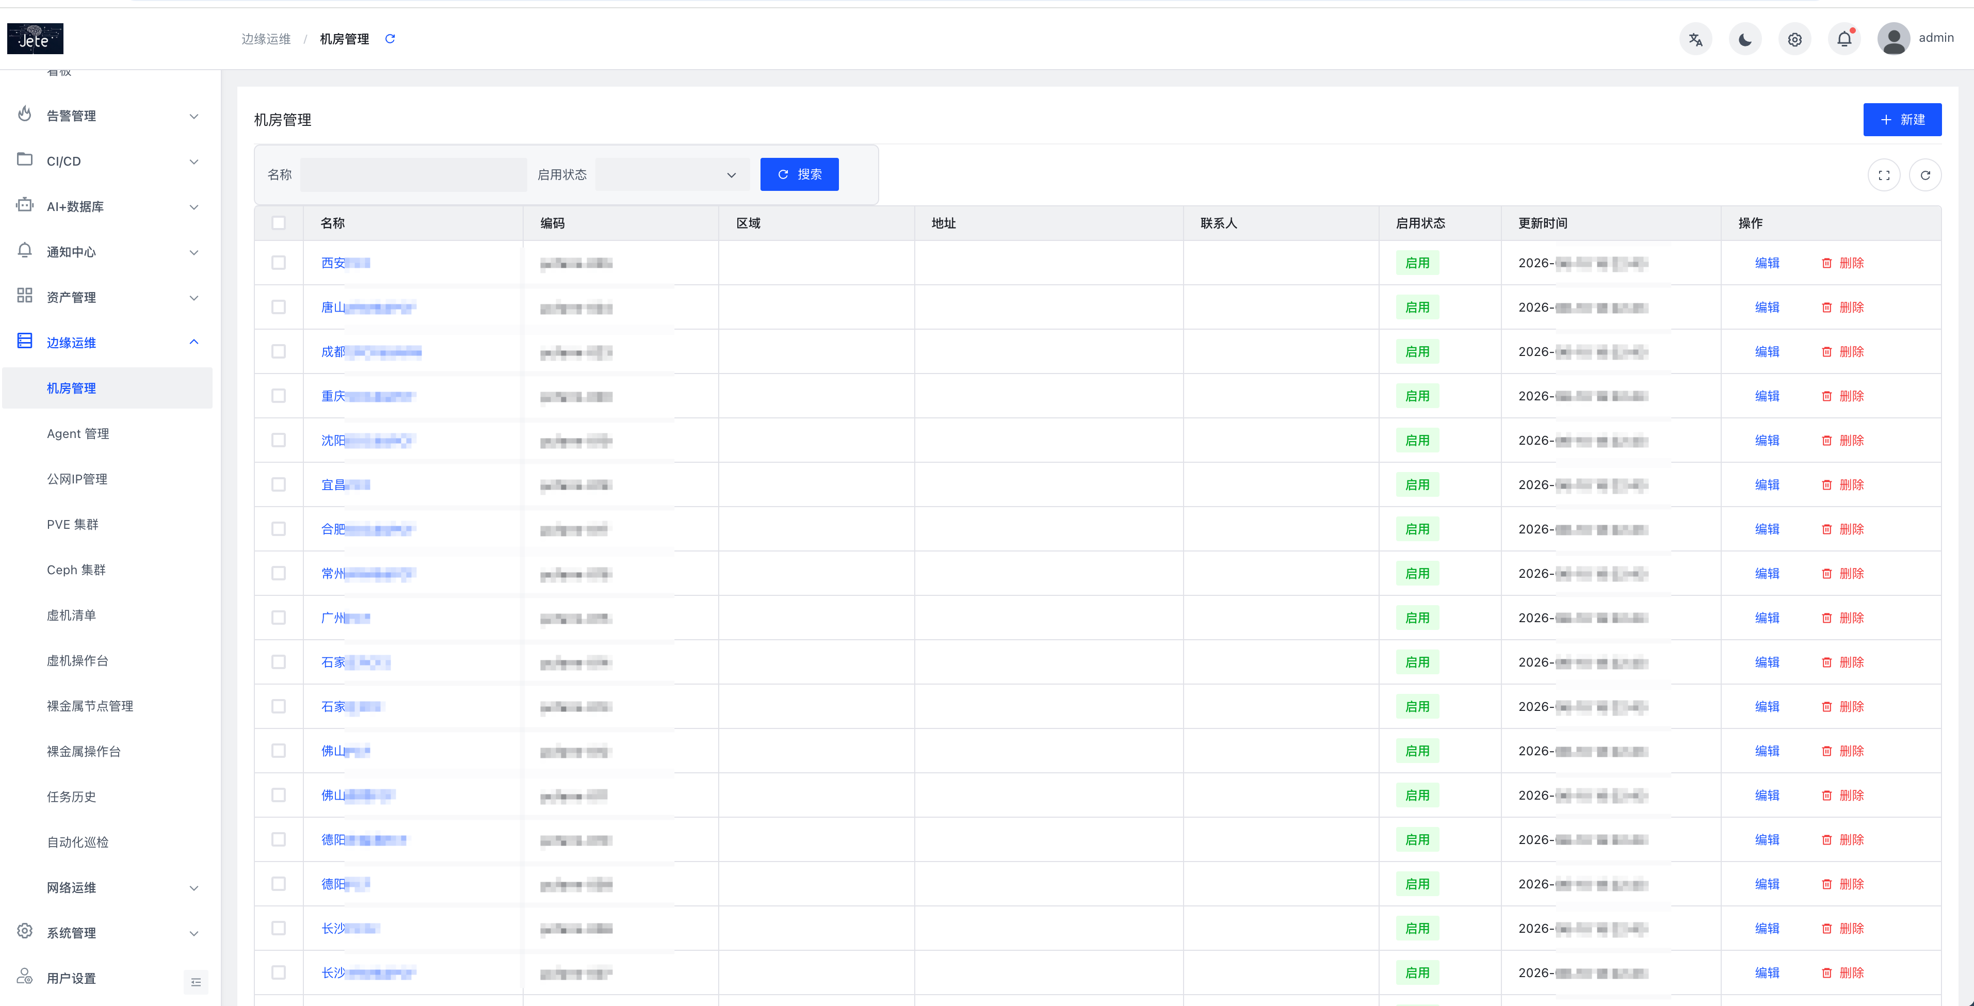This screenshot has height=1006, width=1974.
Task: Enter fullscreen table view
Action: click(x=1884, y=175)
